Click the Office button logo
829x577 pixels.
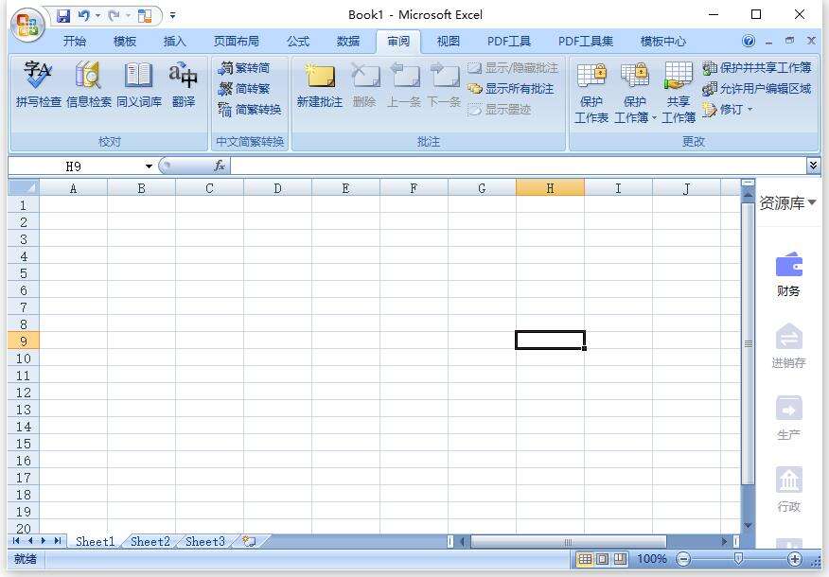pos(27,25)
